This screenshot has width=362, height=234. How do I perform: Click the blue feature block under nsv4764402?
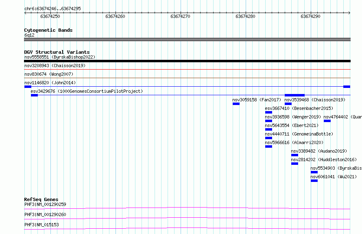pos(327,121)
